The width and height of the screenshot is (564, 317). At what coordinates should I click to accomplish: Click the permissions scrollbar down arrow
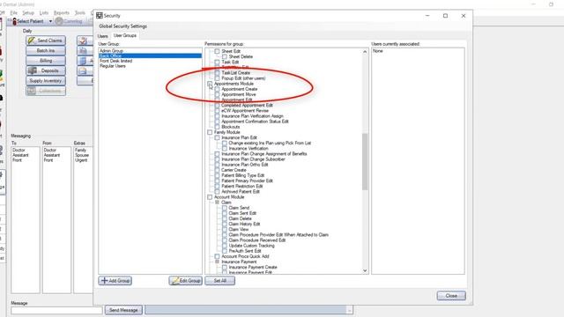(365, 270)
